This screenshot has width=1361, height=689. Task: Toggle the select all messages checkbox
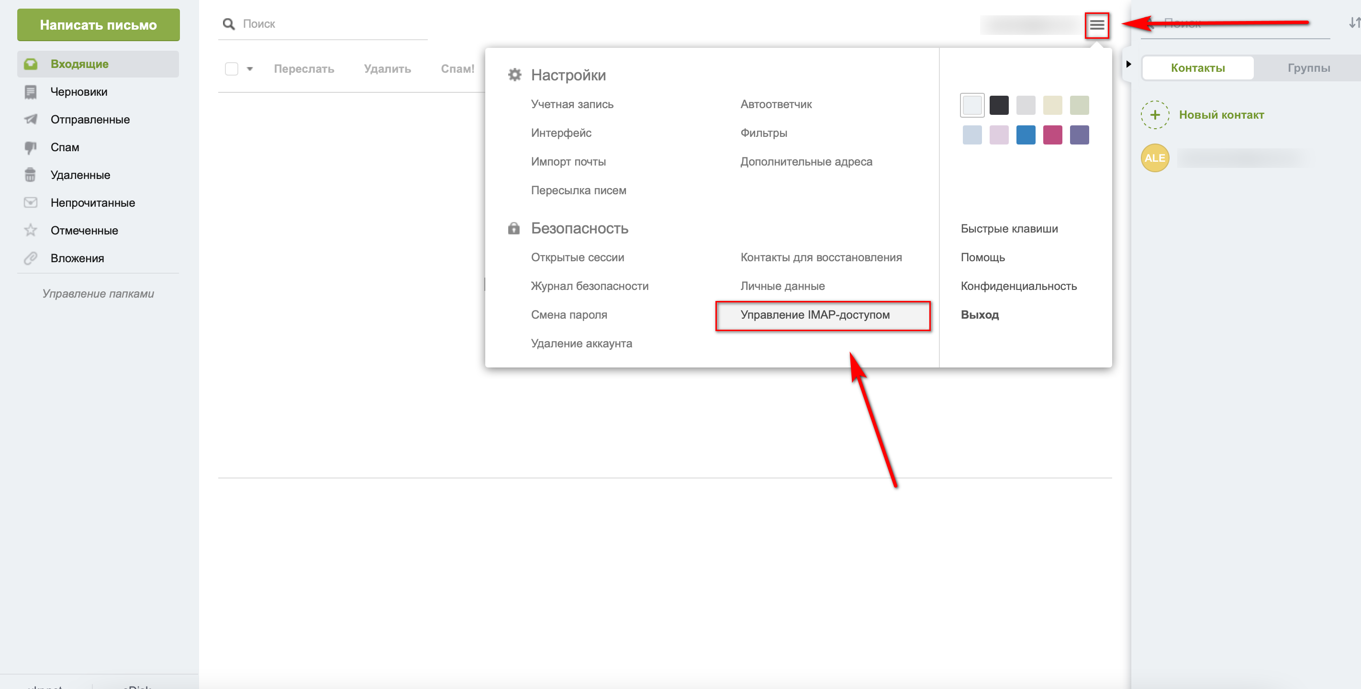tap(232, 69)
